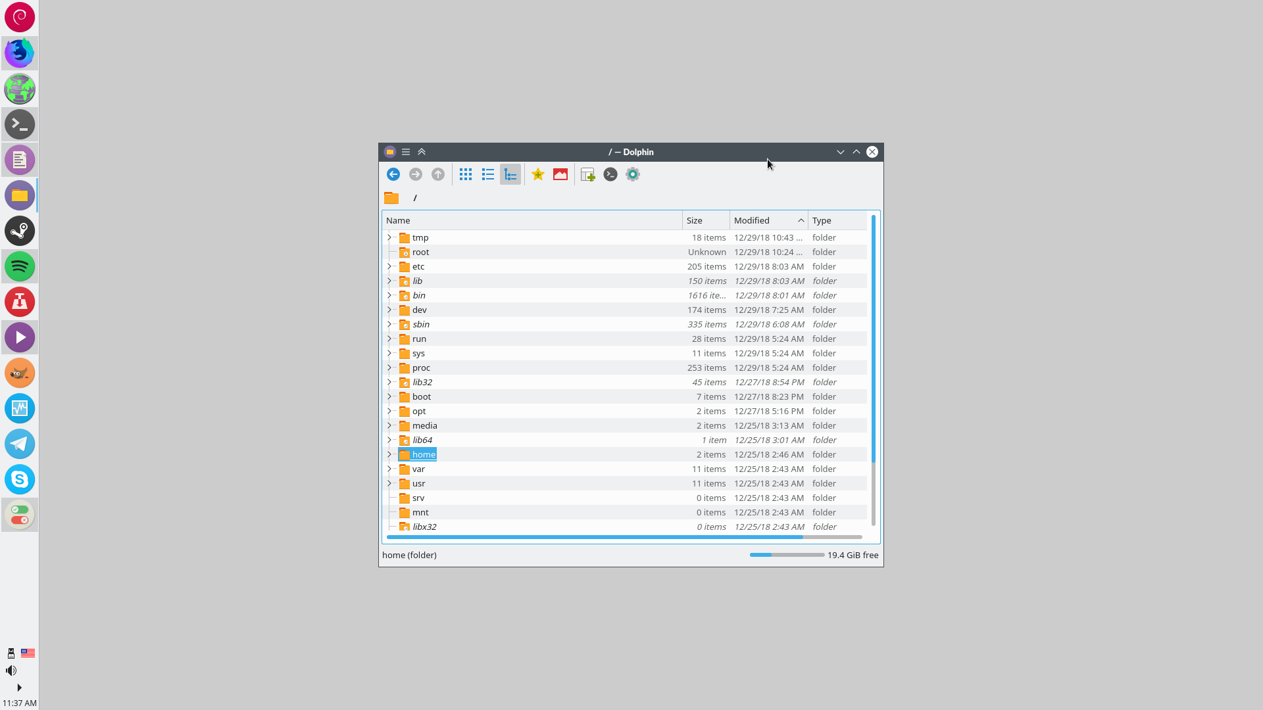1263x710 pixels.
Task: Open the toggle-switch app in the dock
Action: pos(20,515)
